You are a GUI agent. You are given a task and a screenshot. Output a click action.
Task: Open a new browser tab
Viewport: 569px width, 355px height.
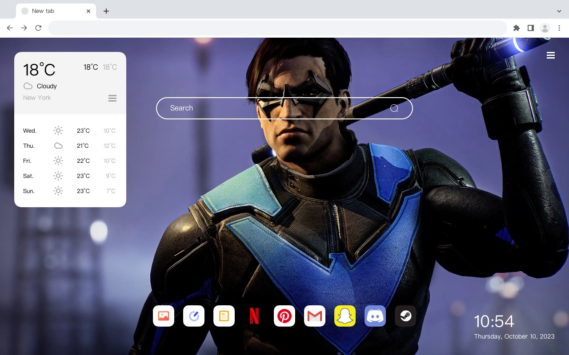click(106, 11)
